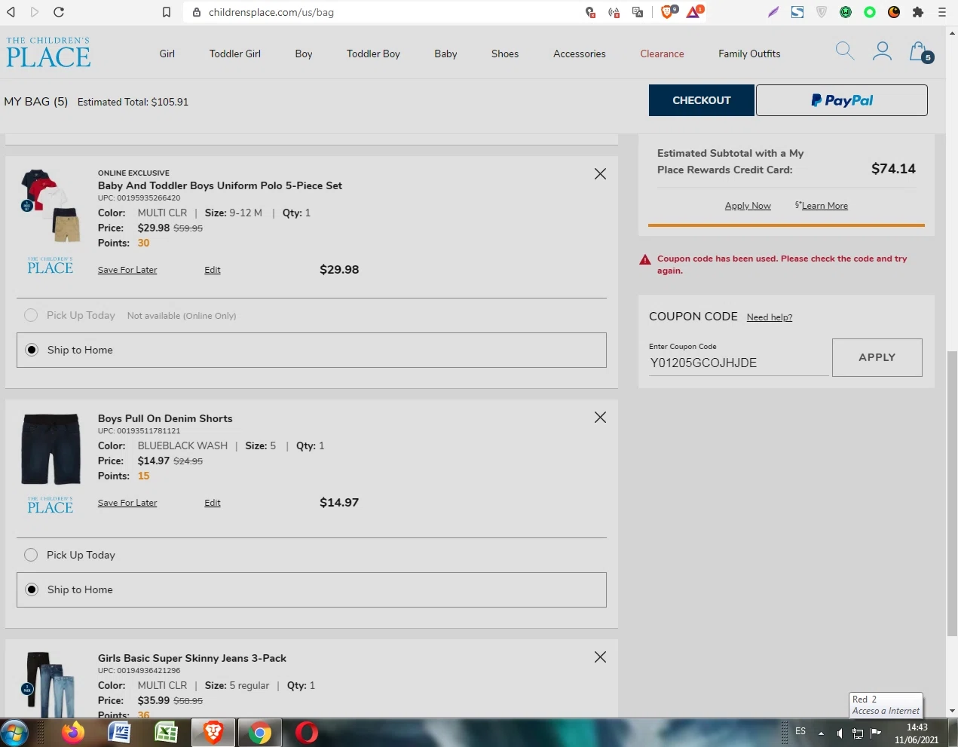This screenshot has height=747, width=958.
Task: Show hidden system tray icons arrow
Action: (x=821, y=733)
